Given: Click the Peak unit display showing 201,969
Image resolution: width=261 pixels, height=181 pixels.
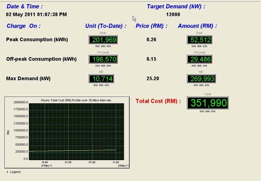Looking at the screenshot, I should 103,40.
